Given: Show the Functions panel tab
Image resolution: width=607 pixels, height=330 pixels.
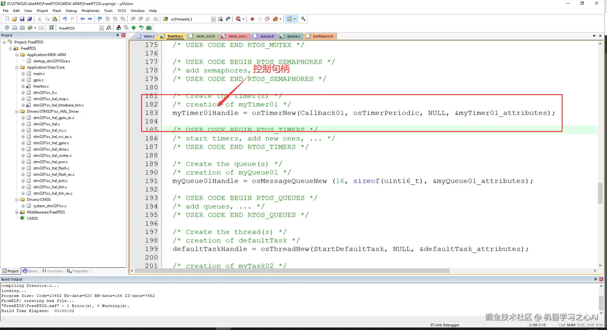Looking at the screenshot, I should pos(53,271).
